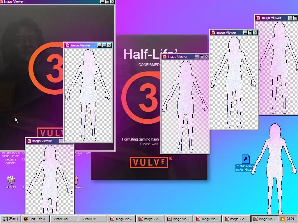Maximize the large dark Half-Life Image Viewer window
The image size is (298, 223).
107,2
